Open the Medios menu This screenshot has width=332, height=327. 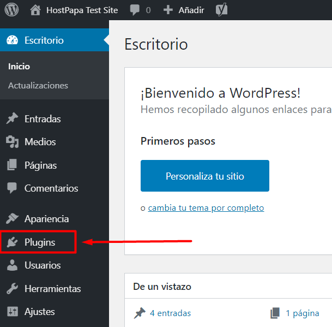55,142
